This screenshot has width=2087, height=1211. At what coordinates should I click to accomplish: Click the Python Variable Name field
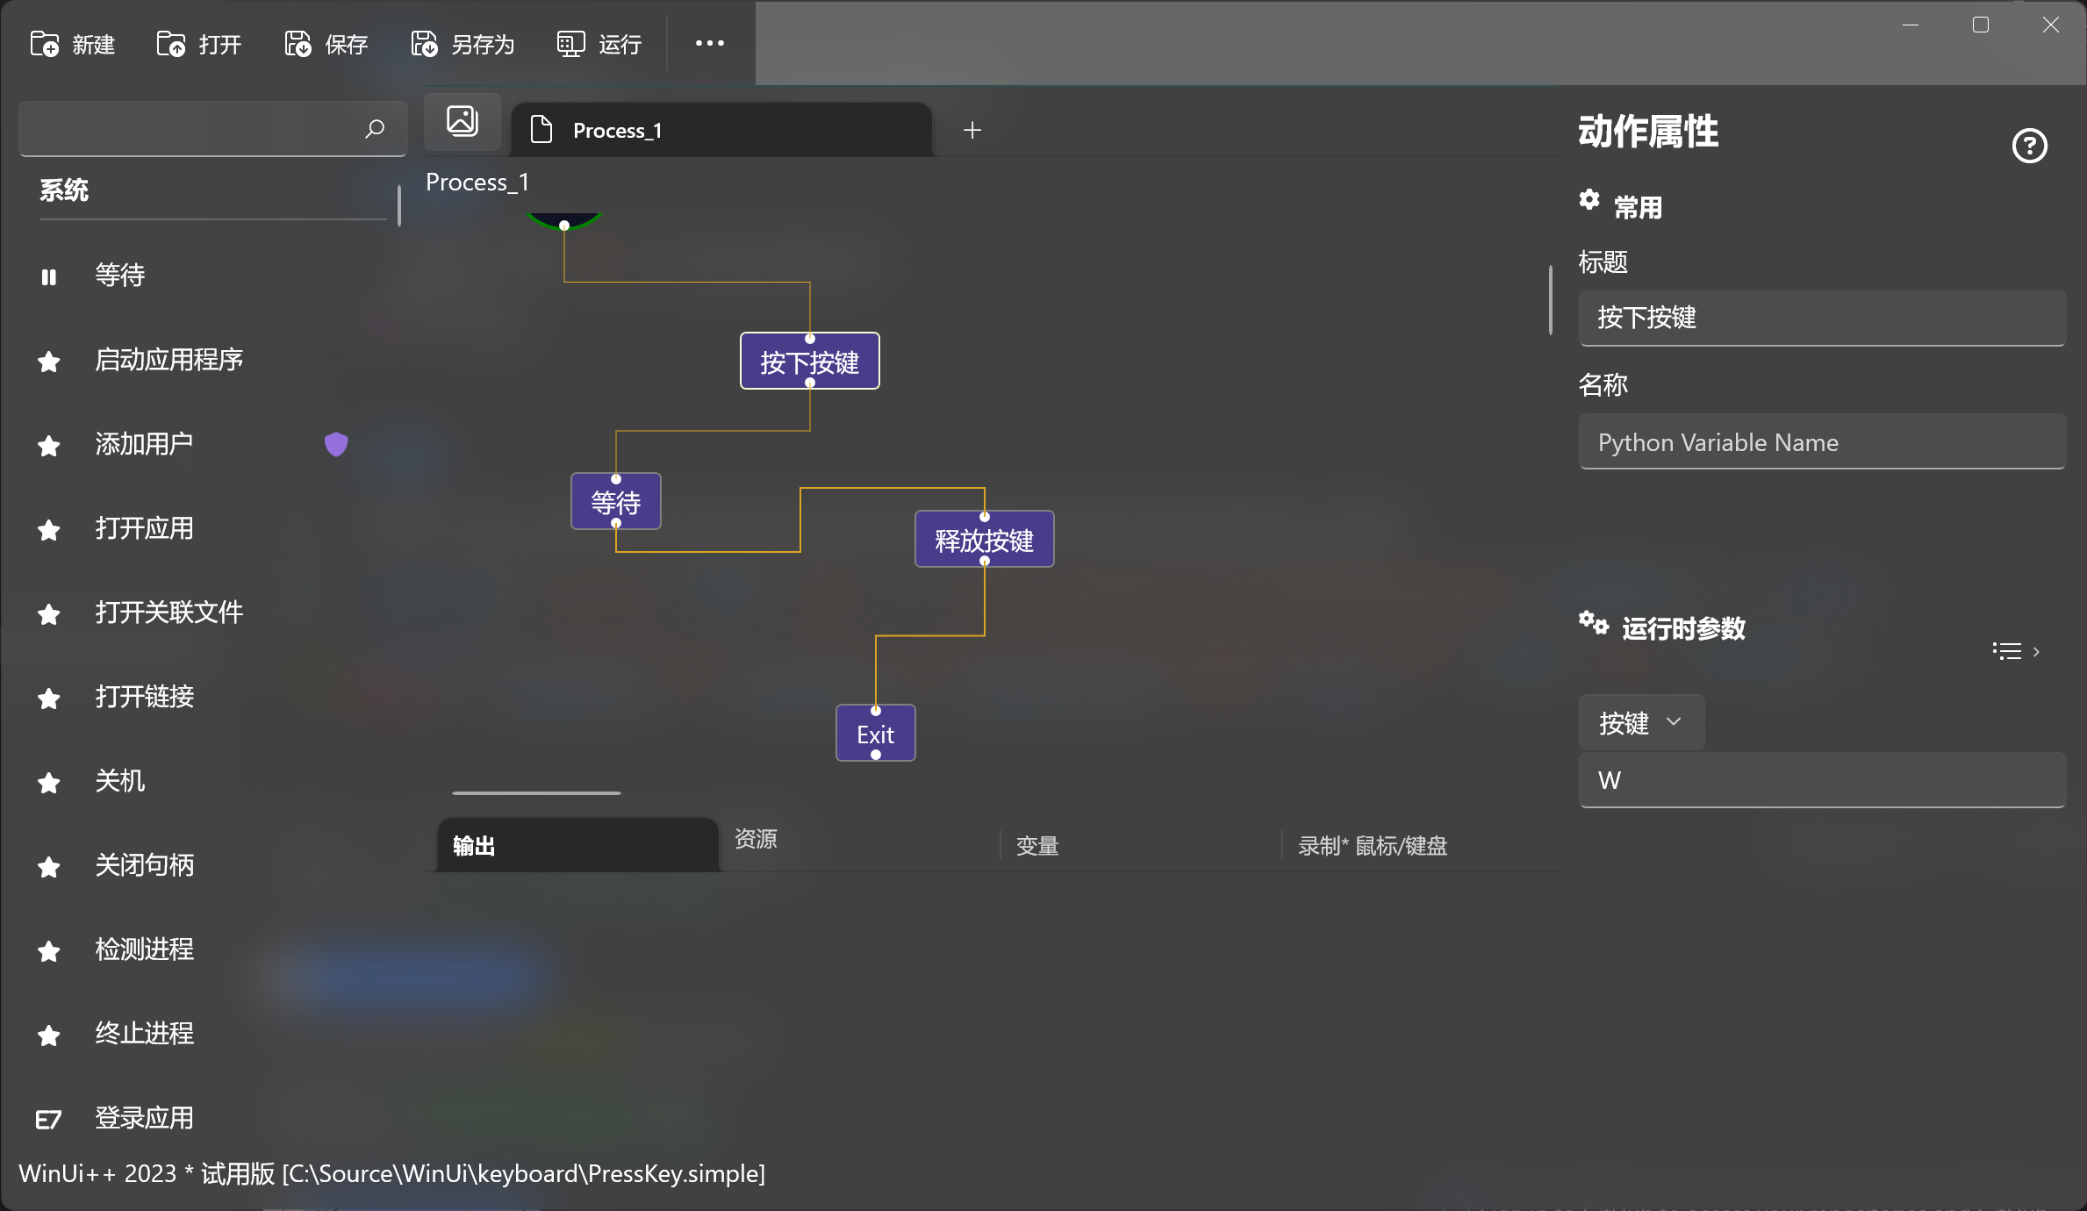pos(1822,442)
